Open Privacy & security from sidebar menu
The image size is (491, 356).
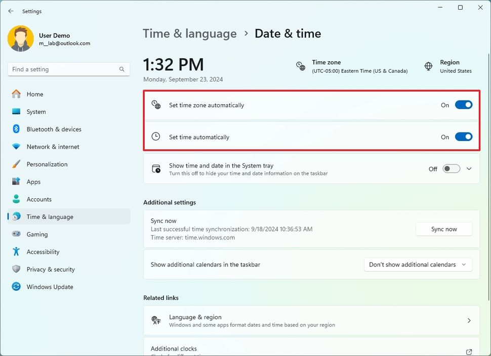[16, 269]
